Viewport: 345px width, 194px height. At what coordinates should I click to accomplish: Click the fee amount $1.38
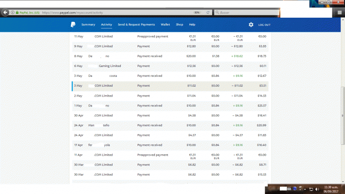point(215,56)
